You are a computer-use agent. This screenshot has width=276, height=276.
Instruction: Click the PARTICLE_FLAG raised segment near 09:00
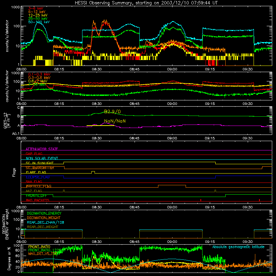click(x=172, y=185)
